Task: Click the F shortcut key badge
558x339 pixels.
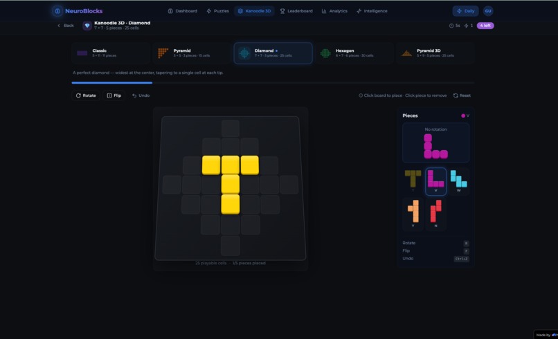Action: (x=466, y=251)
